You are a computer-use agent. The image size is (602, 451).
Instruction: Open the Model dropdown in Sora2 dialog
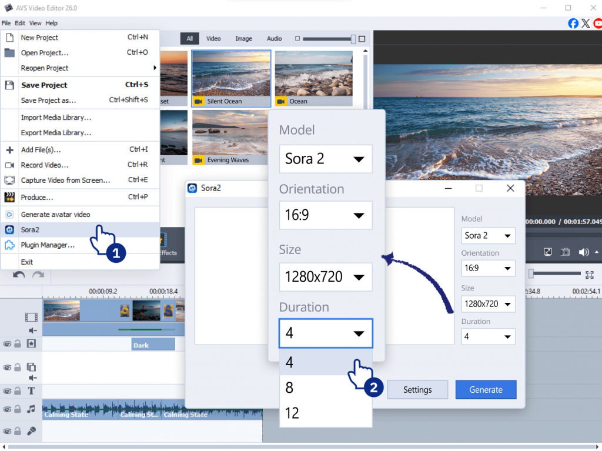488,235
